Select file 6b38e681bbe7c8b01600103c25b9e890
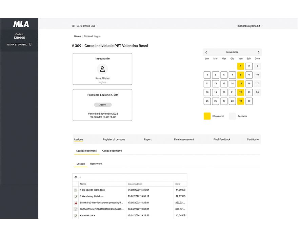Image resolution: width=298 pixels, height=237 pixels. click(102, 209)
